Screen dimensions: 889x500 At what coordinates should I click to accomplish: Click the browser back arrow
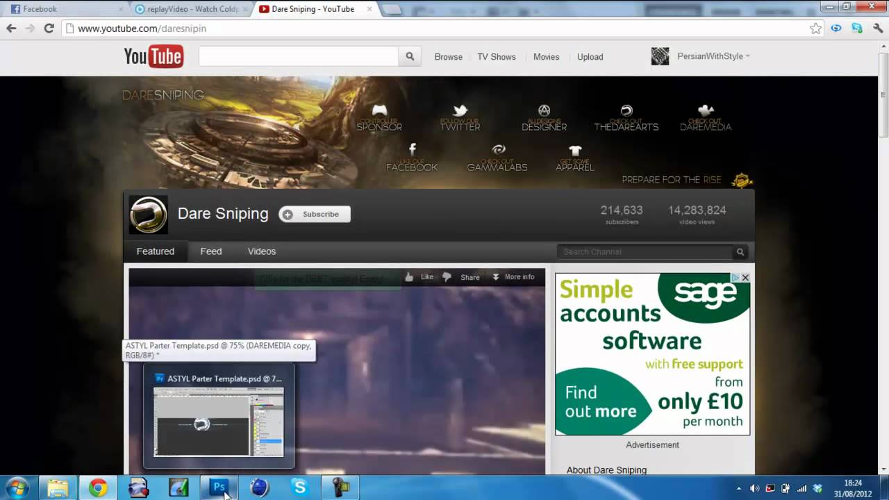(x=11, y=28)
